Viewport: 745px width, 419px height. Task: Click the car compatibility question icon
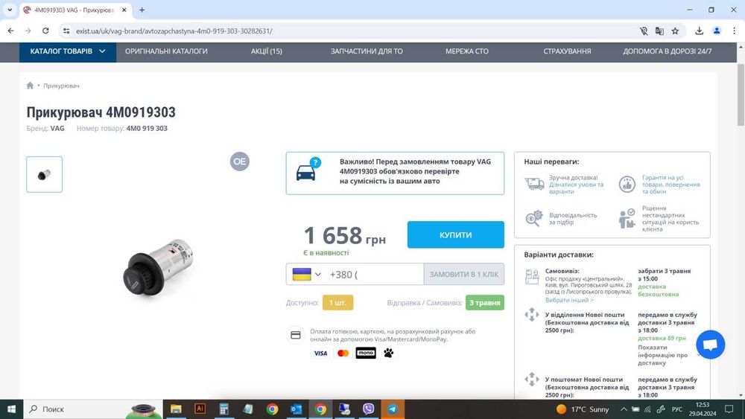click(x=308, y=170)
